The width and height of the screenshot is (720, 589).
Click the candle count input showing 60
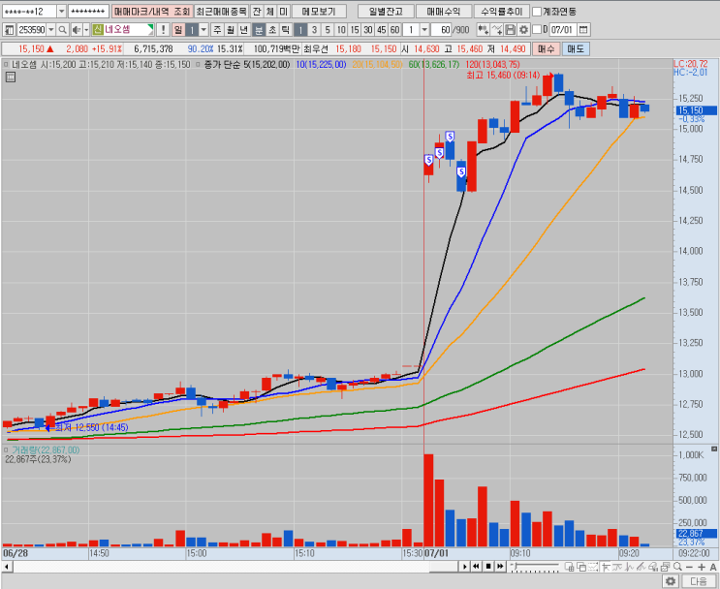coord(442,30)
